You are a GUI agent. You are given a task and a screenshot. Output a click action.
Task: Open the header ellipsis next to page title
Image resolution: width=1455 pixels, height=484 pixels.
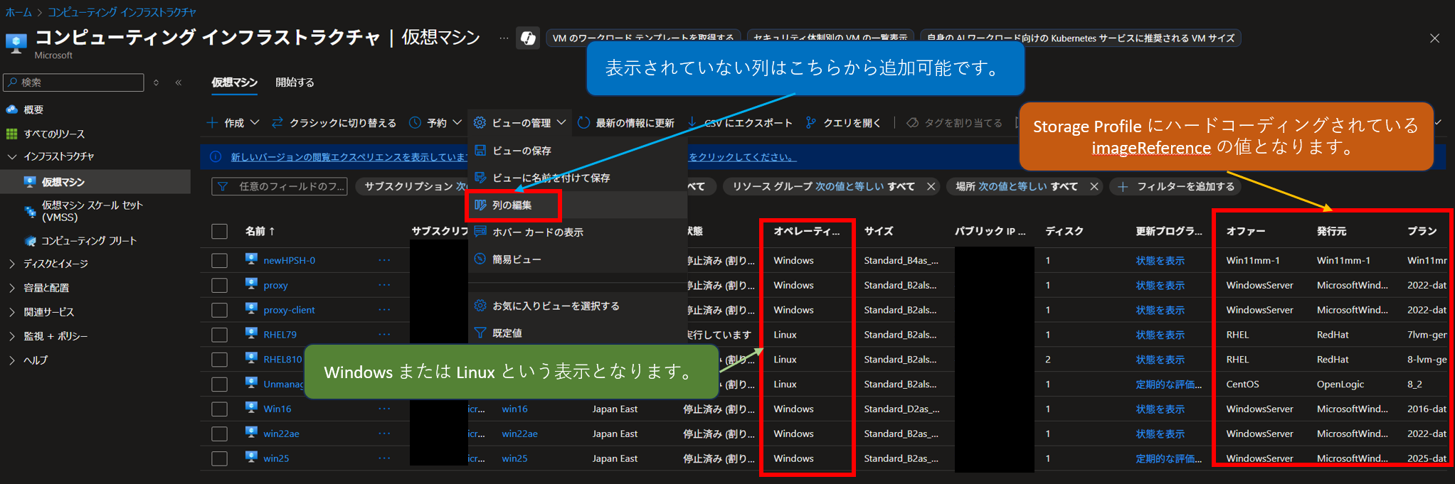pos(504,38)
